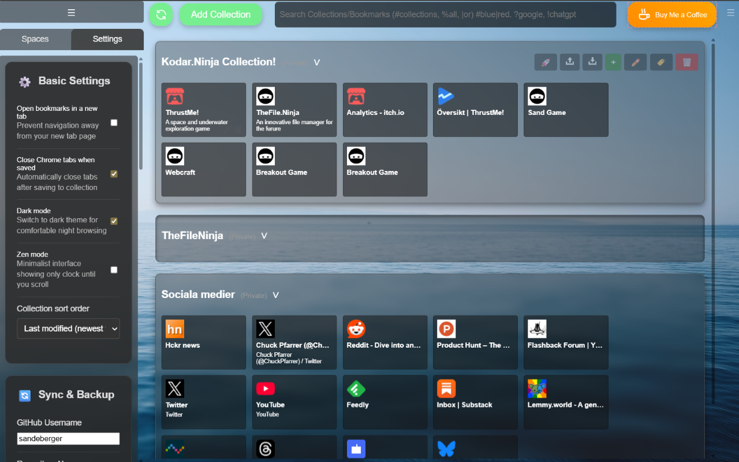Turn on Zen mode

(x=114, y=269)
